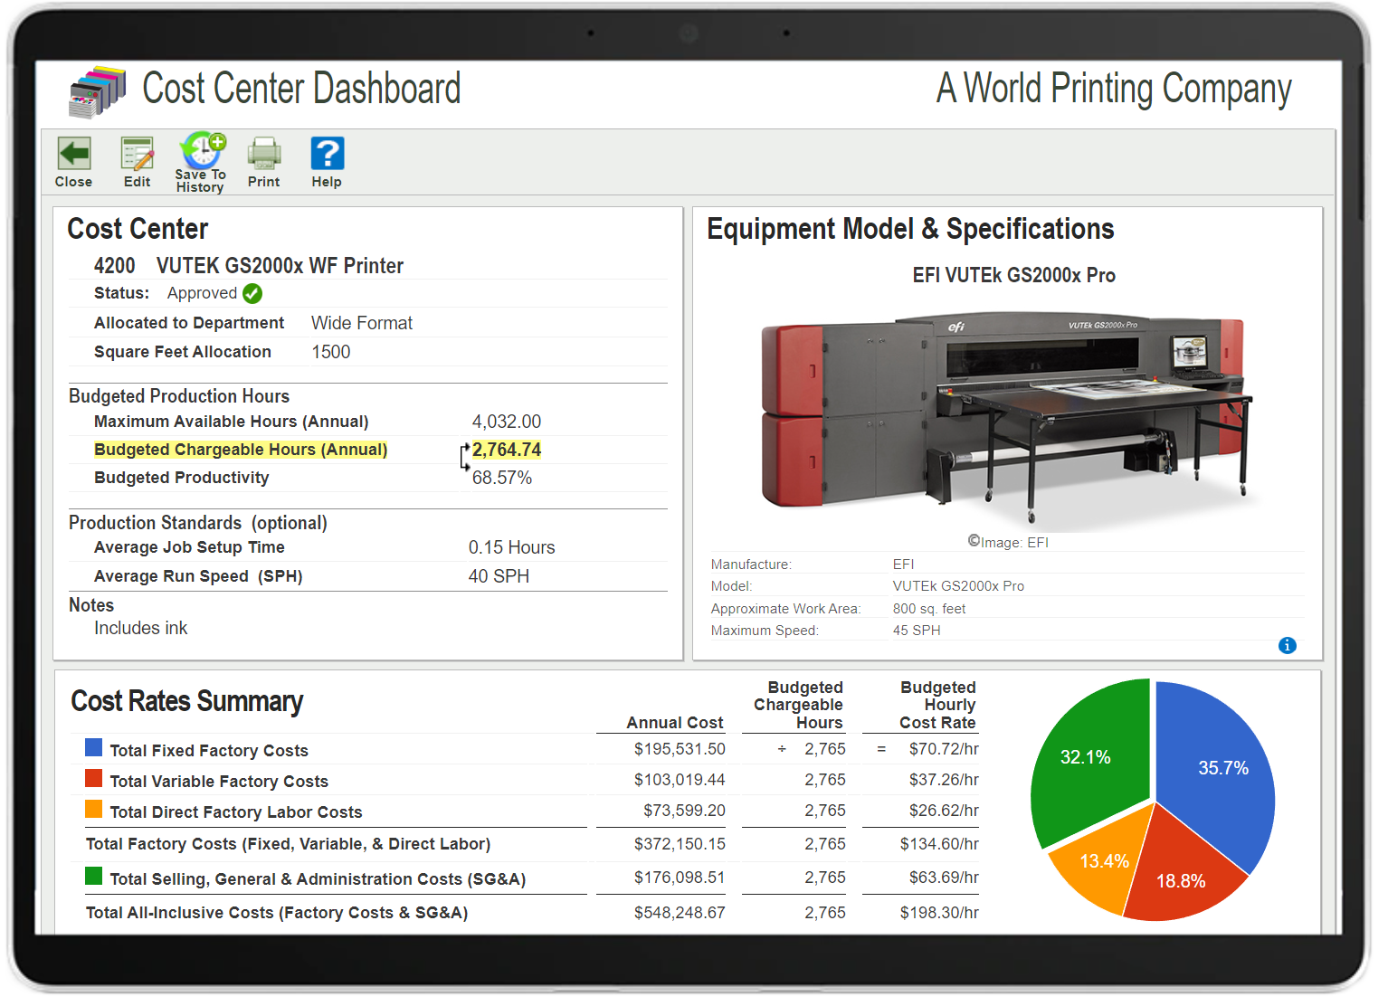Click the EFI VUTEk GS2000x Pro model heading

1013,275
